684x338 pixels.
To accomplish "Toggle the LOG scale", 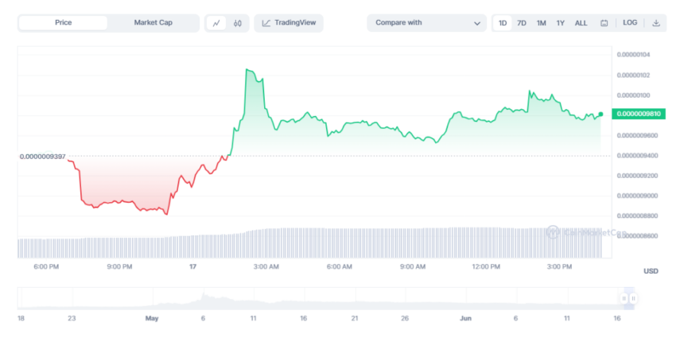I will [x=630, y=23].
